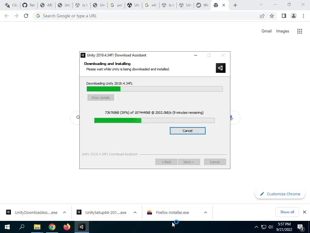This screenshot has width=310, height=233.
Task: Open File Explorer from the taskbar
Action: pos(37,227)
